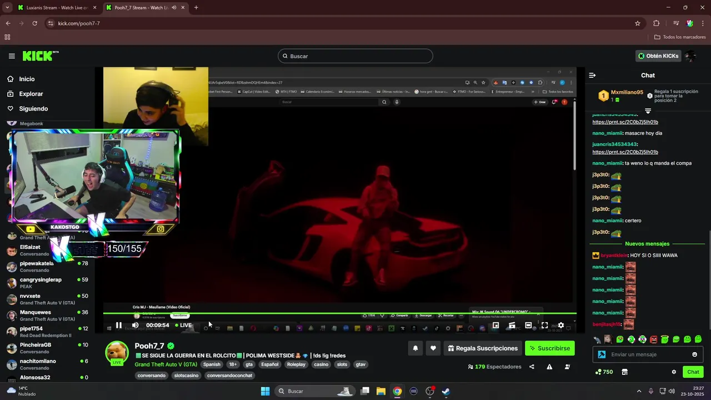This screenshot has width=711, height=400.
Task: Send message with Chat button
Action: (x=693, y=372)
